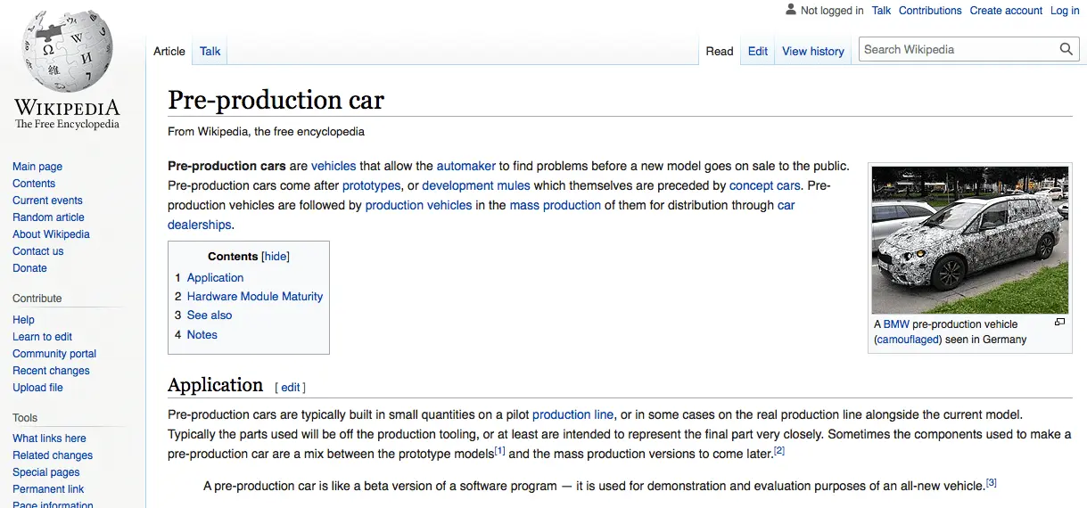Image resolution: width=1087 pixels, height=508 pixels.
Task: Open Recent changes
Action: (x=51, y=371)
